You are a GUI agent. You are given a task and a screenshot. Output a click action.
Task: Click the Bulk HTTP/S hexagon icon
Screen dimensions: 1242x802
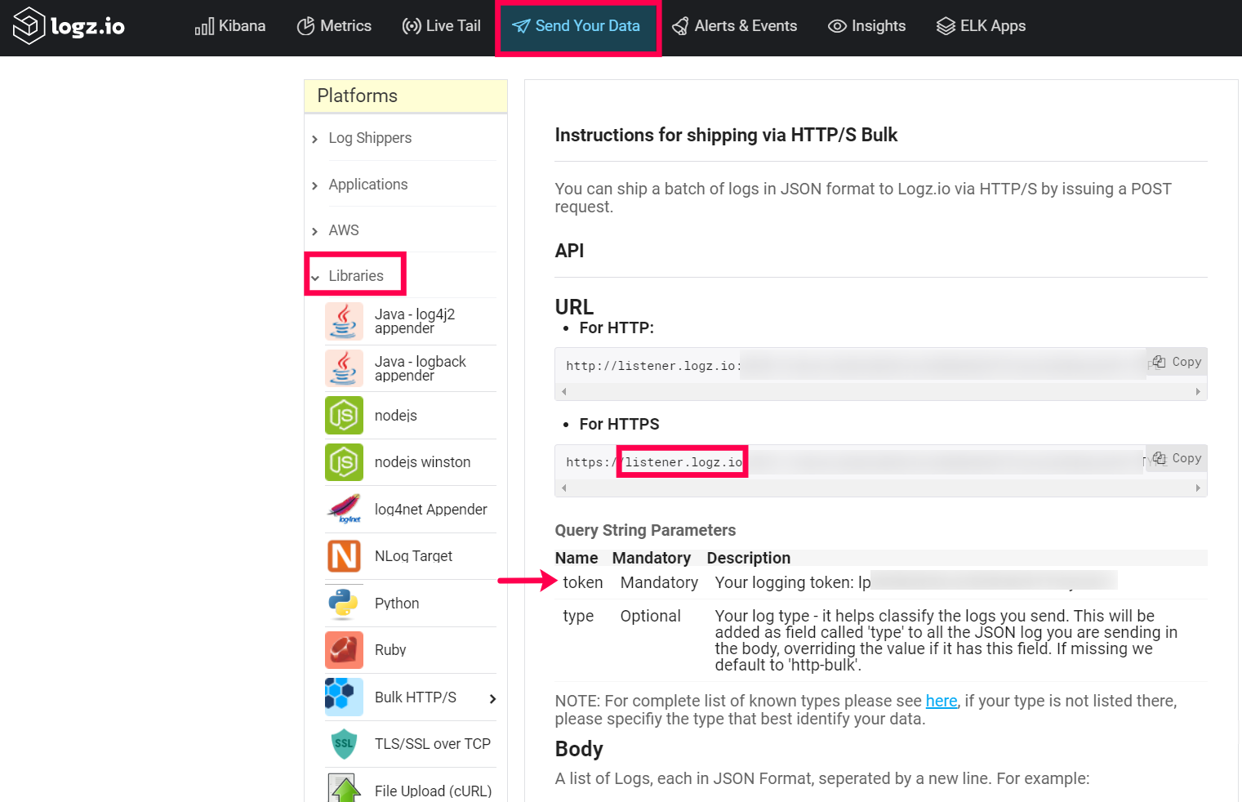click(x=344, y=697)
